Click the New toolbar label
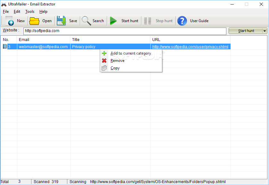This screenshot has height=185, width=269. (21, 21)
